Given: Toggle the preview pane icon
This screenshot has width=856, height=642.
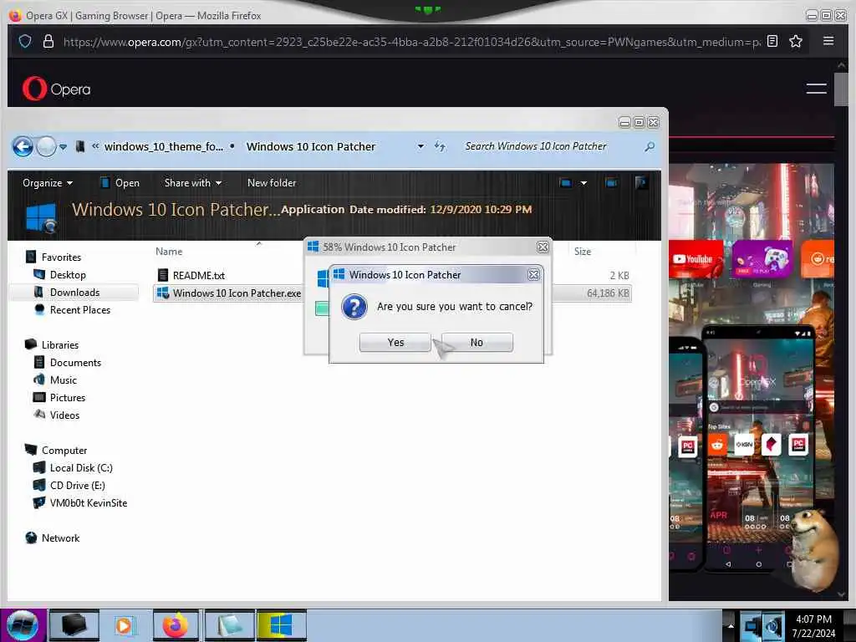Looking at the screenshot, I should pyautogui.click(x=611, y=183).
